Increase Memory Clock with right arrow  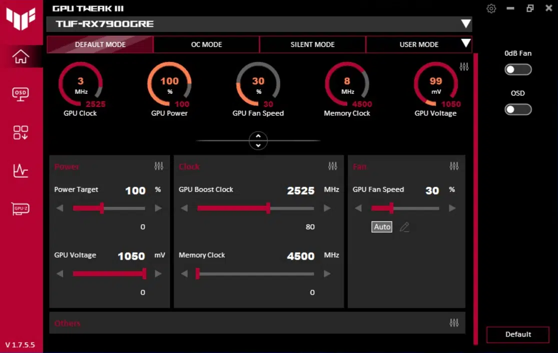(327, 274)
